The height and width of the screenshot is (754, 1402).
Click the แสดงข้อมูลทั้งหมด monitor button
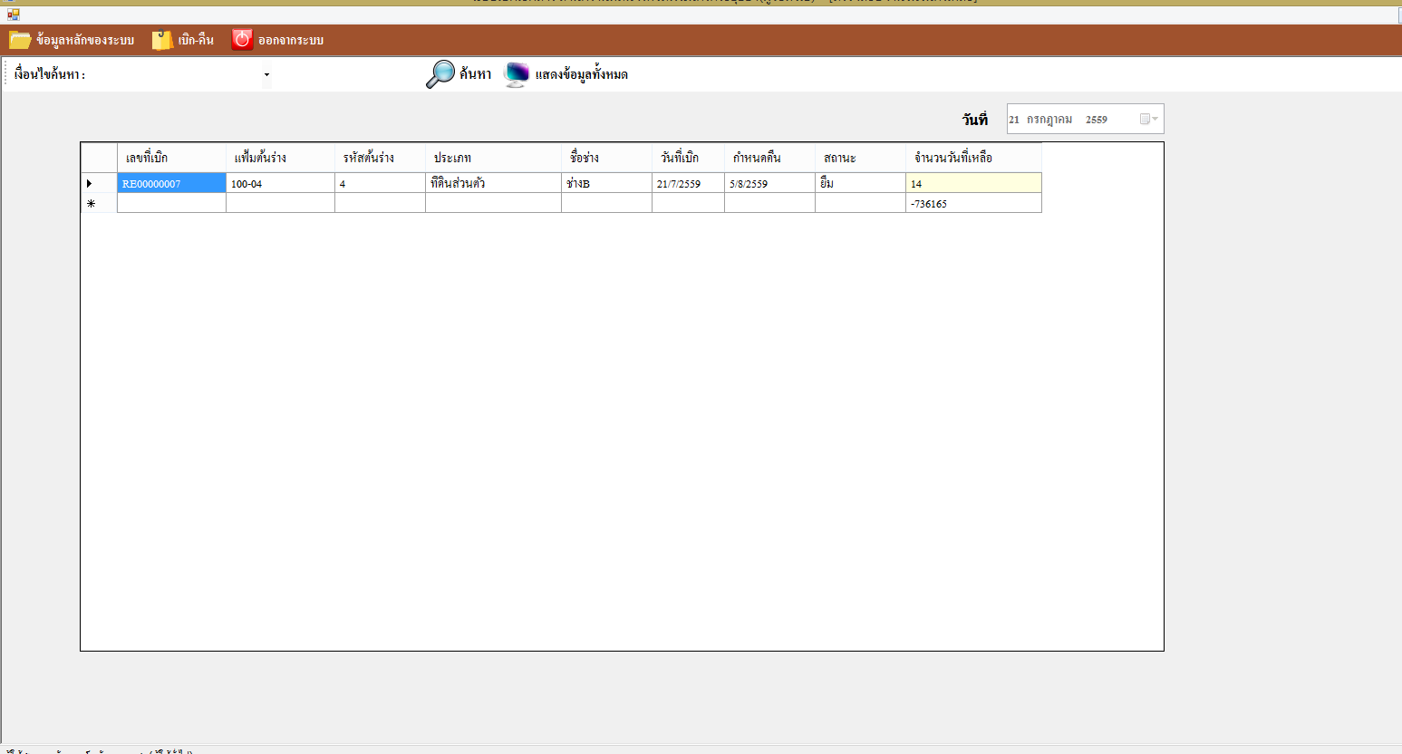(x=566, y=74)
